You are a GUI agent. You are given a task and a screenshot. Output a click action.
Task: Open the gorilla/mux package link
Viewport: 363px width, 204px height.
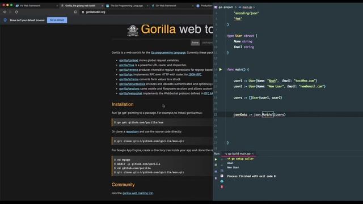pyautogui.click(x=126, y=65)
